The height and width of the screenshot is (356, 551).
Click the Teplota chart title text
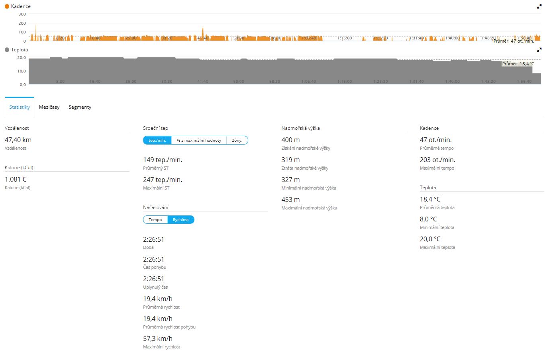point(20,50)
